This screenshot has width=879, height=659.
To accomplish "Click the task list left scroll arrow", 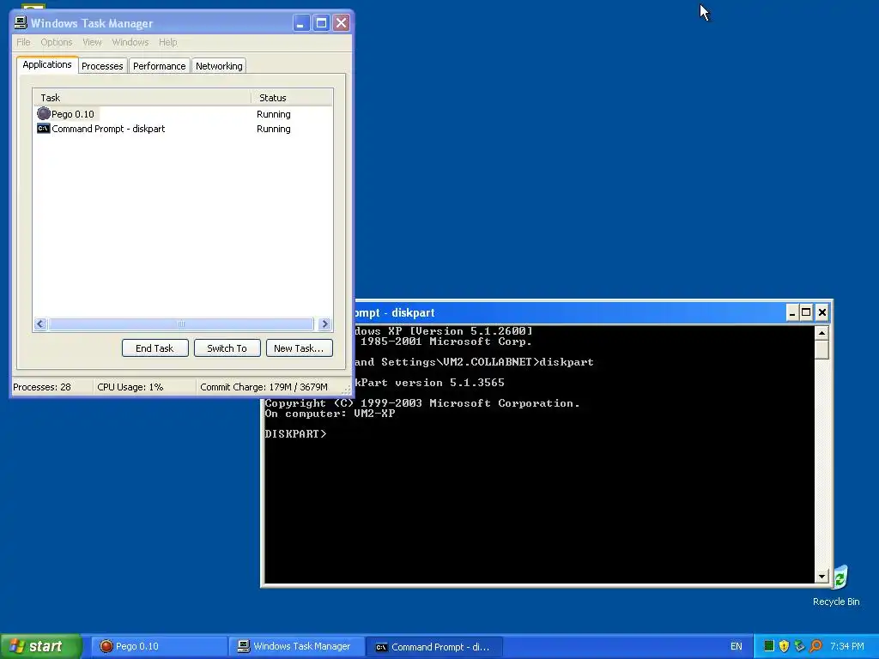I will [x=40, y=323].
